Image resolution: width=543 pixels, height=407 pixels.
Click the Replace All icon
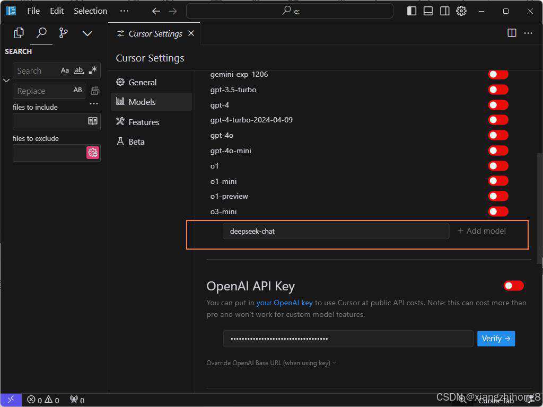click(95, 91)
